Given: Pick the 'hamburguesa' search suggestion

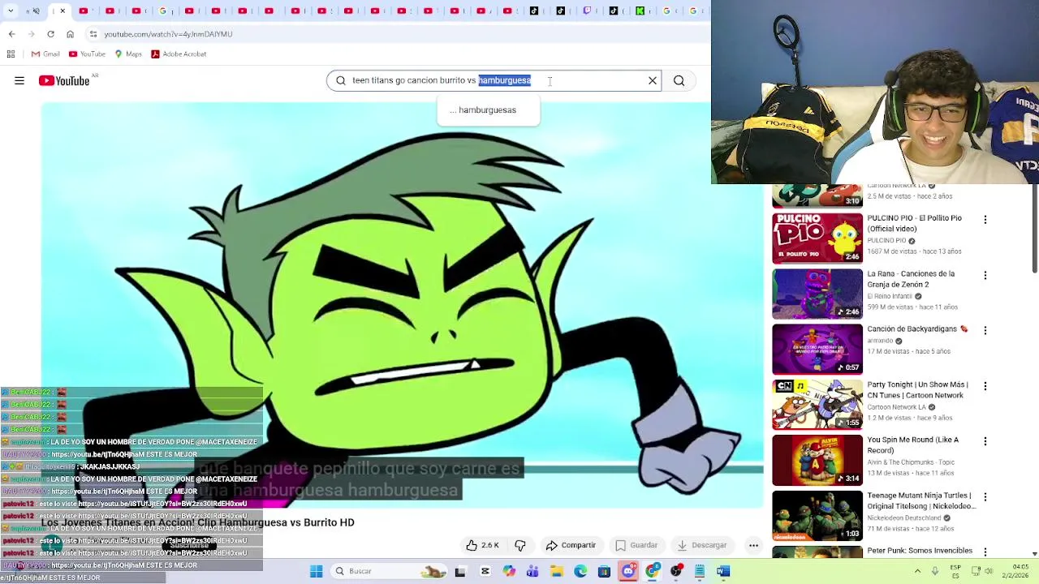Looking at the screenshot, I should pyautogui.click(x=488, y=109).
